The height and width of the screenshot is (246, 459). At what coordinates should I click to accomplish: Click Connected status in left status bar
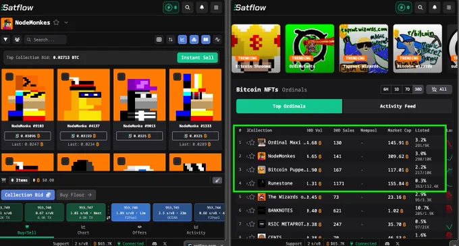pyautogui.click(x=130, y=243)
